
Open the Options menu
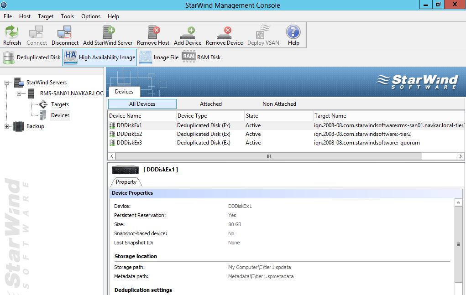pyautogui.click(x=91, y=16)
